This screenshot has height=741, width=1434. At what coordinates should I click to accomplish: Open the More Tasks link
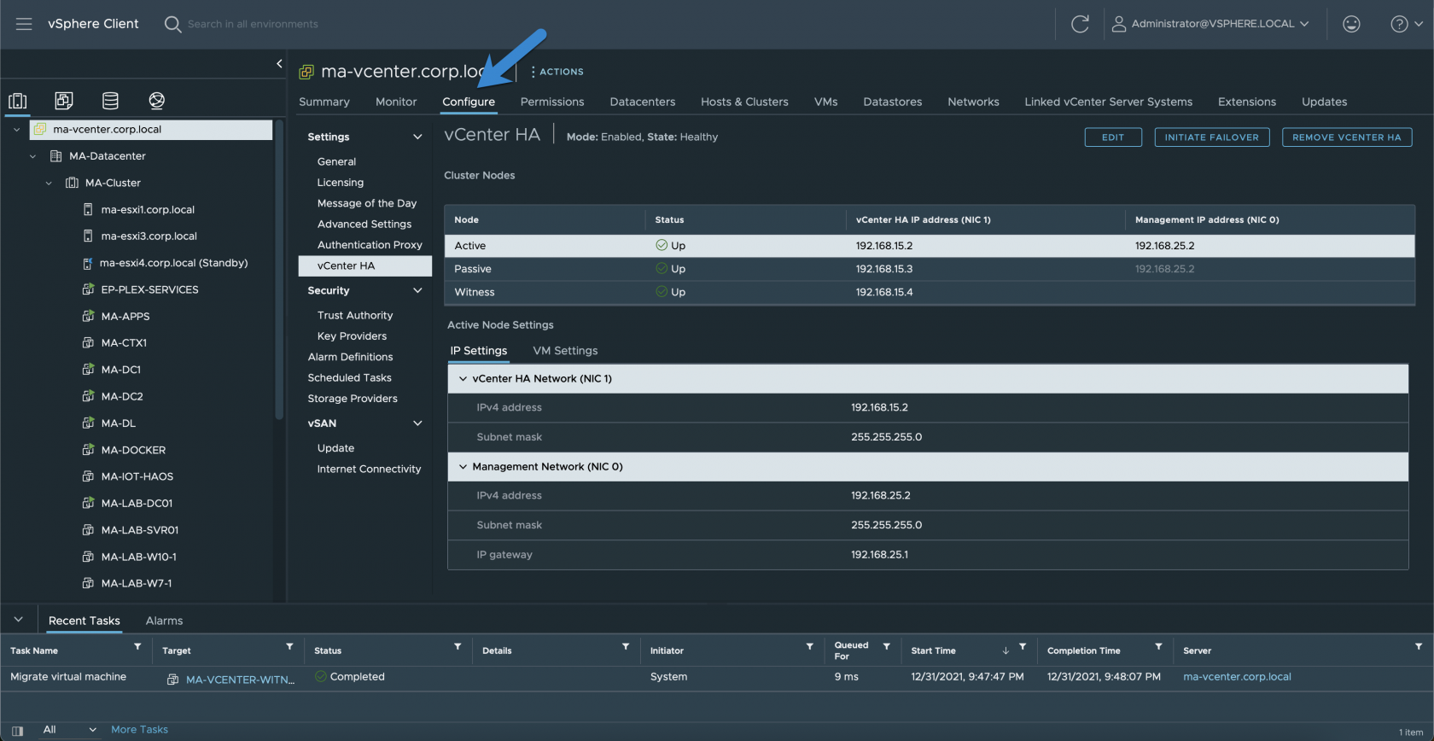pyautogui.click(x=139, y=730)
